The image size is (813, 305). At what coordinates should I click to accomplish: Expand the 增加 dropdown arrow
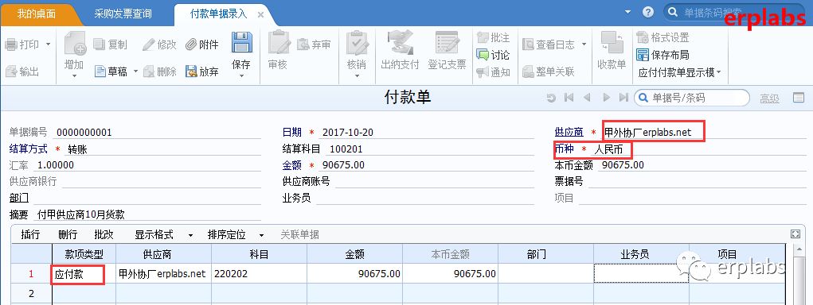tap(73, 76)
